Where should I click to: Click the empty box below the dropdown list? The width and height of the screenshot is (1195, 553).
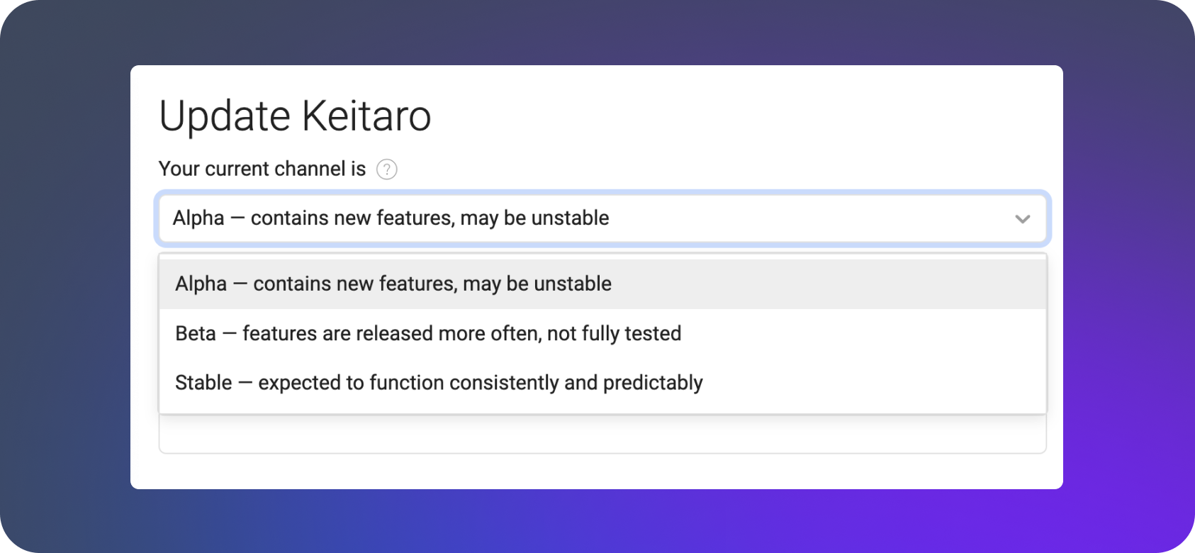(x=602, y=434)
